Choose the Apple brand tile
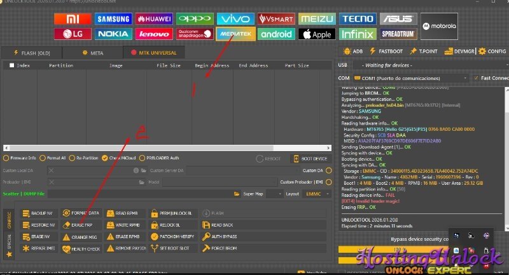 pyautogui.click(x=317, y=34)
